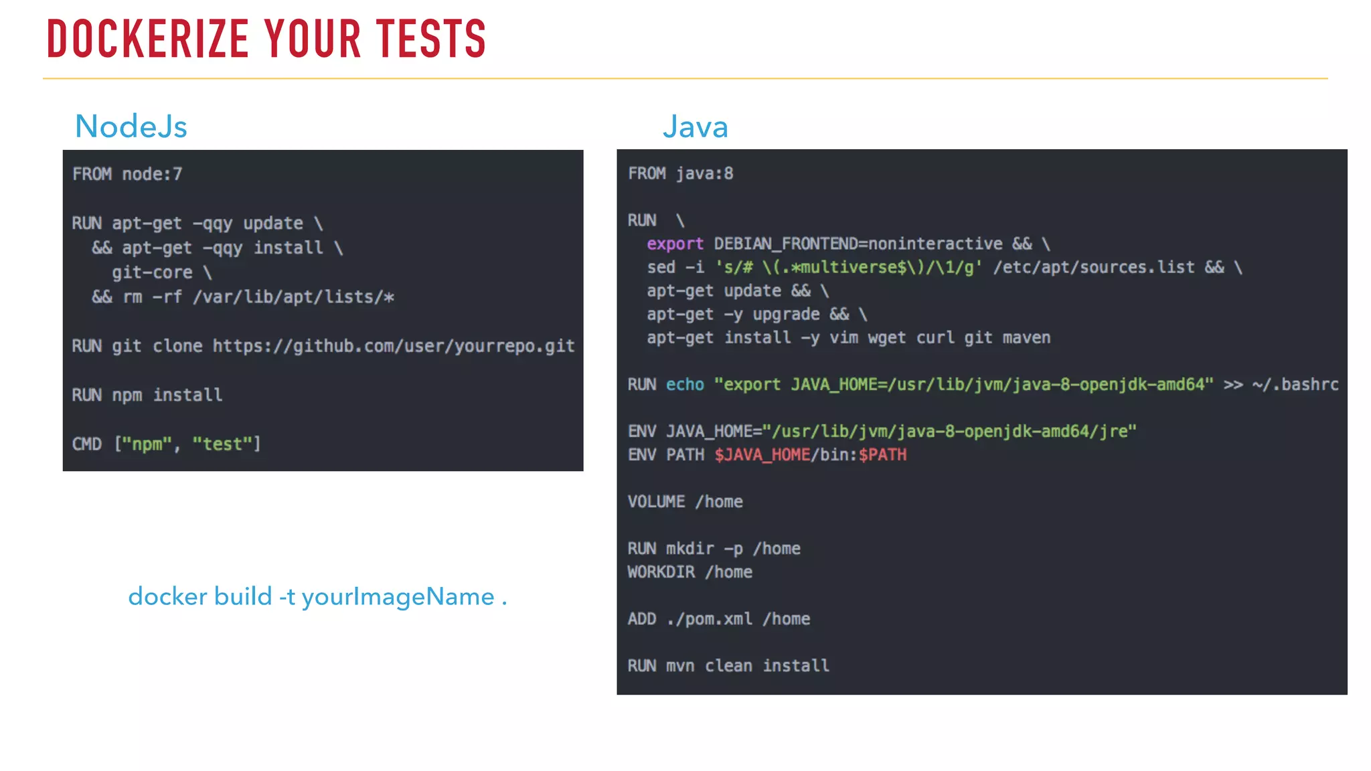Click the '&& apt-get -qqy install' line

(218, 248)
